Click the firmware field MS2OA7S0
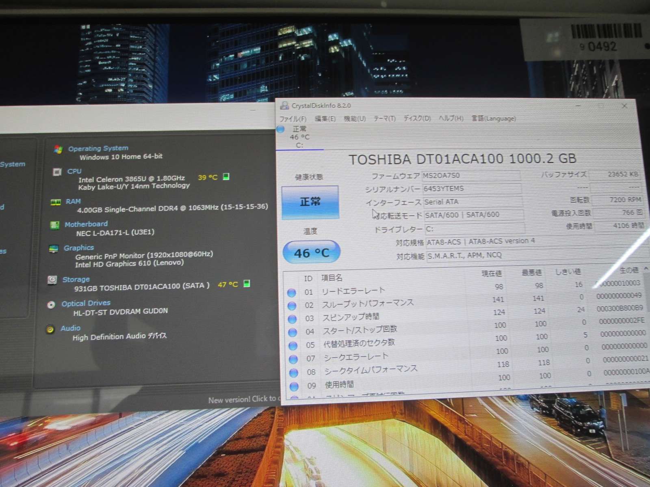This screenshot has height=487, width=650. point(471,175)
